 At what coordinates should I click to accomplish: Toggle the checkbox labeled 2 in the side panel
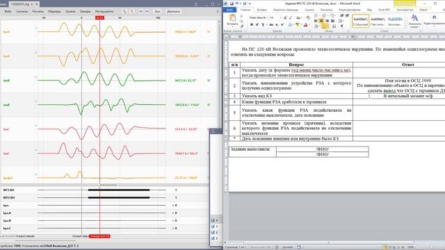(213, 233)
